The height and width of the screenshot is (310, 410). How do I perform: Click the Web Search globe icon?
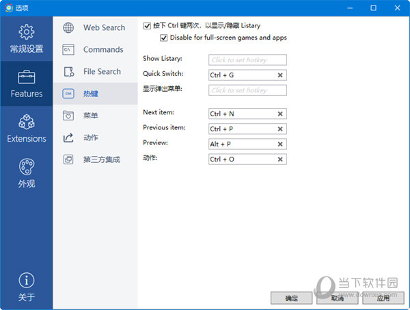click(x=68, y=27)
